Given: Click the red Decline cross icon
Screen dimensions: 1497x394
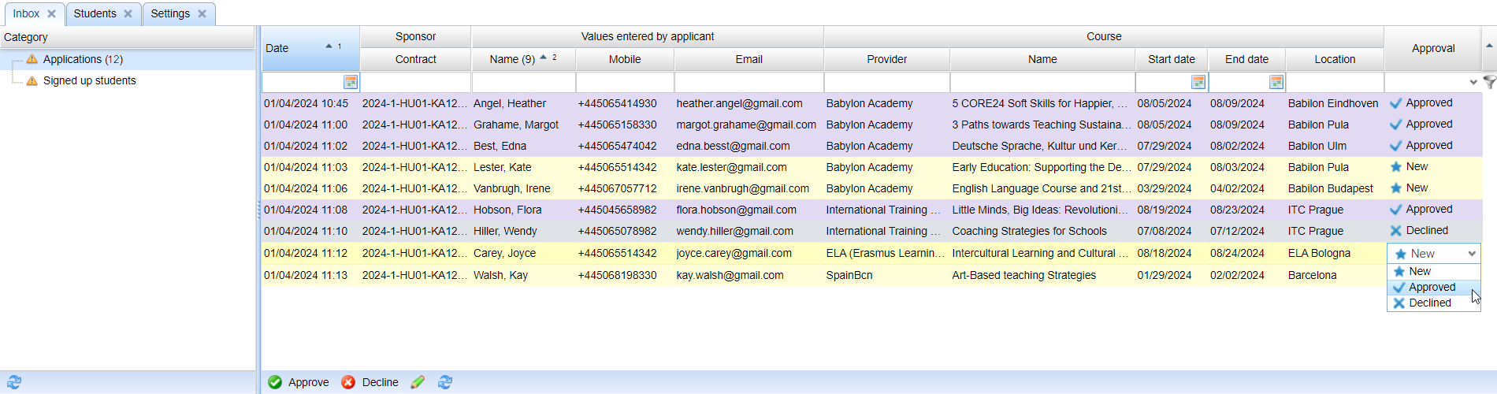Looking at the screenshot, I should pos(348,382).
